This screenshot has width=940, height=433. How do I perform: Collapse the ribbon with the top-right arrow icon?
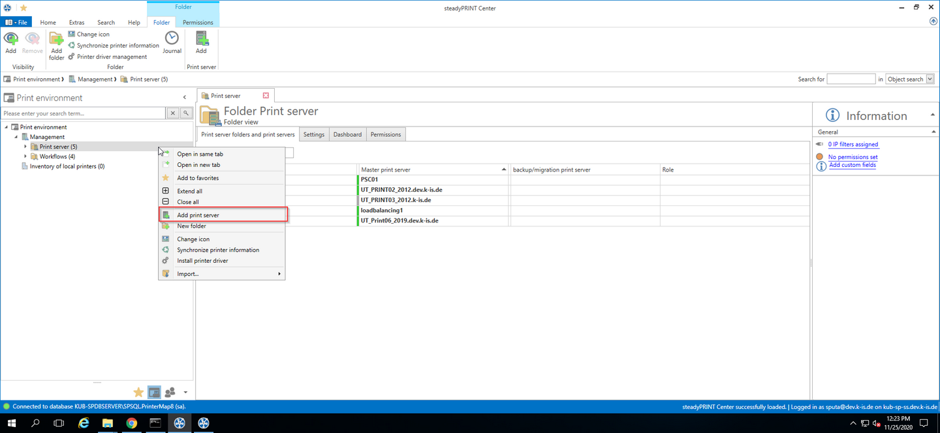click(x=933, y=22)
